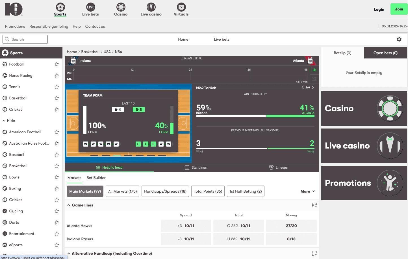Click the Horse Racing sidebar icon

tap(5, 75)
